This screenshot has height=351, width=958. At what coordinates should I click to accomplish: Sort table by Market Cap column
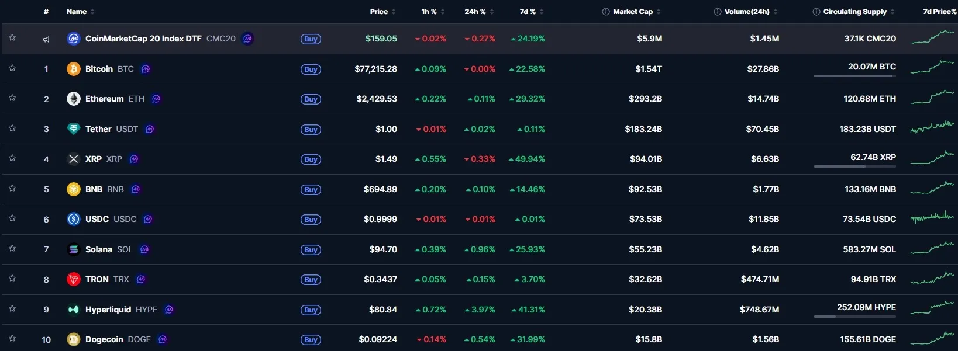(x=637, y=12)
